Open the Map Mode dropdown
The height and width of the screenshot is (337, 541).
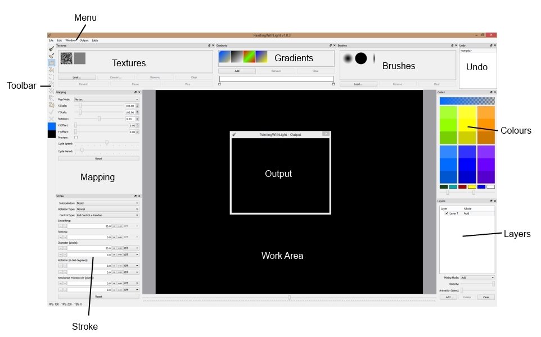pyautogui.click(x=107, y=99)
